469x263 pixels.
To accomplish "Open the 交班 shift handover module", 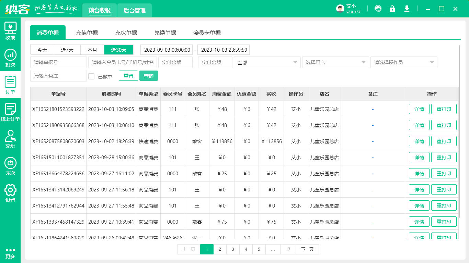I will [10, 138].
